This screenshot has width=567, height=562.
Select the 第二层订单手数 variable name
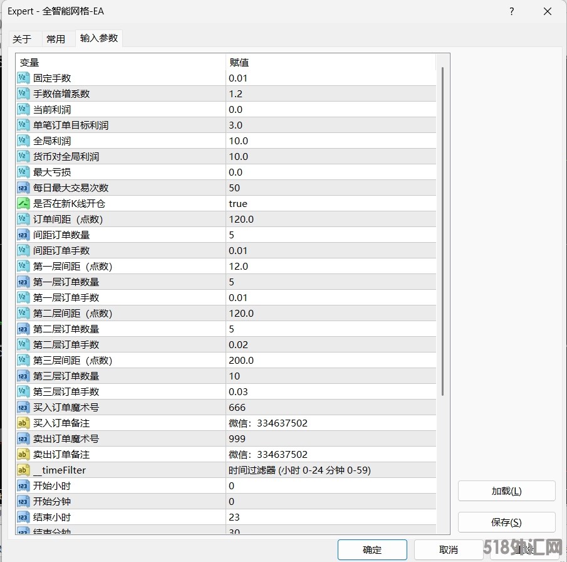tap(66, 345)
